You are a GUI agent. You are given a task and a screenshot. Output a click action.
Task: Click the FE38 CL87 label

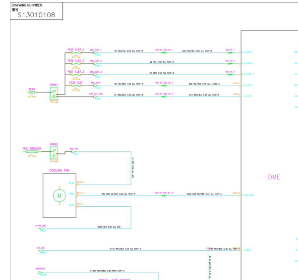pyautogui.click(x=76, y=83)
